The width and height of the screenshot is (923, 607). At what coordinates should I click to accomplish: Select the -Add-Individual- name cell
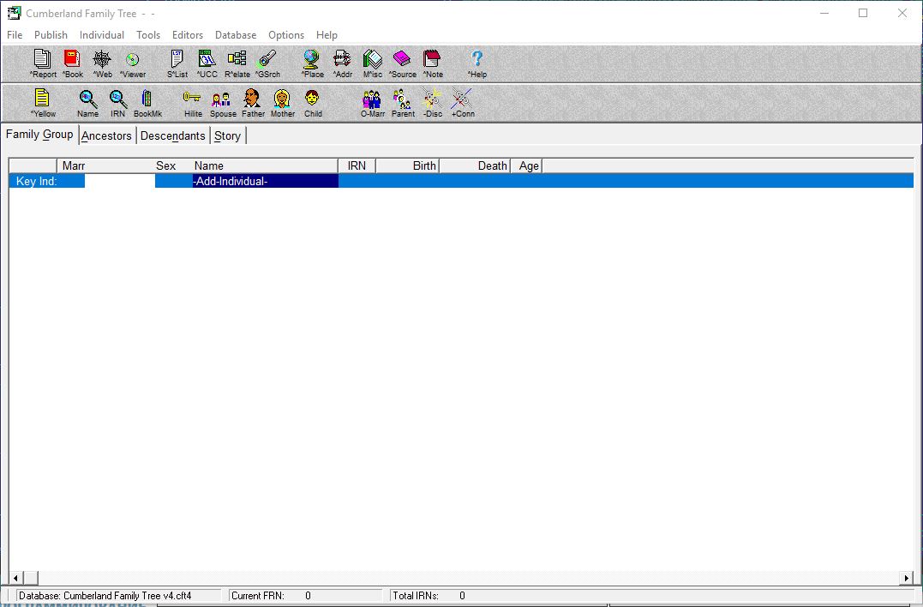[266, 181]
